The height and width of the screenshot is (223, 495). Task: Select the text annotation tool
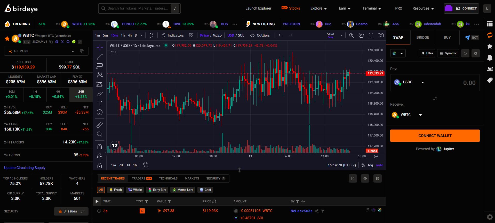tap(100, 103)
